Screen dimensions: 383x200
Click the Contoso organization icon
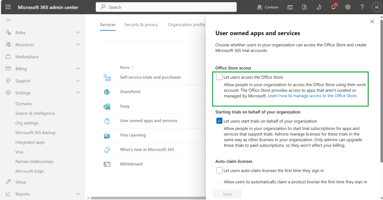pyautogui.click(x=260, y=7)
